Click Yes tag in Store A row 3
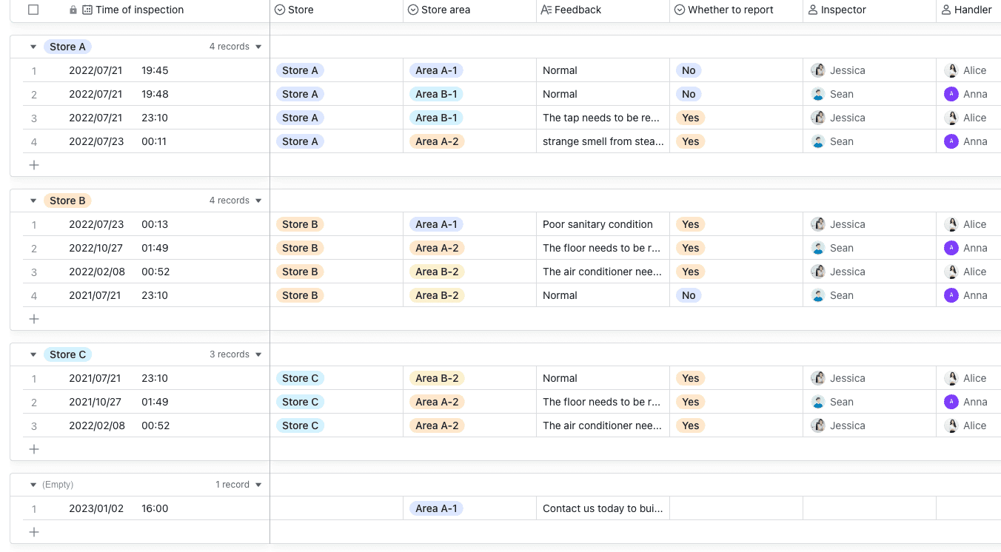 click(690, 118)
